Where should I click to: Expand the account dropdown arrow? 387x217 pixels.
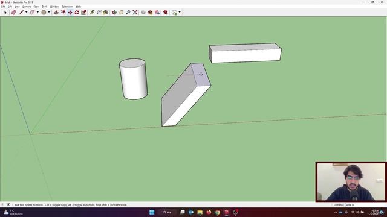[180, 12]
